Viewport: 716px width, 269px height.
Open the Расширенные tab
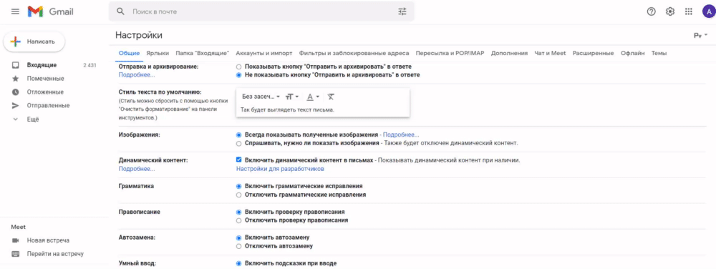point(593,54)
